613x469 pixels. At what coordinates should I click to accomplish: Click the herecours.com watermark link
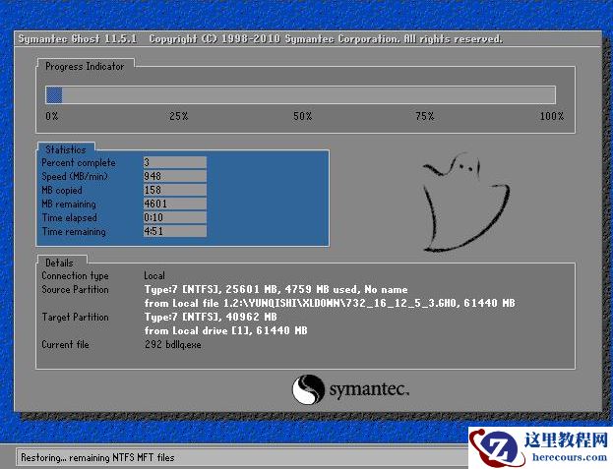click(569, 455)
